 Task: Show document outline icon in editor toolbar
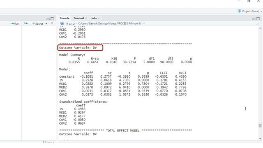(x=52, y=23)
